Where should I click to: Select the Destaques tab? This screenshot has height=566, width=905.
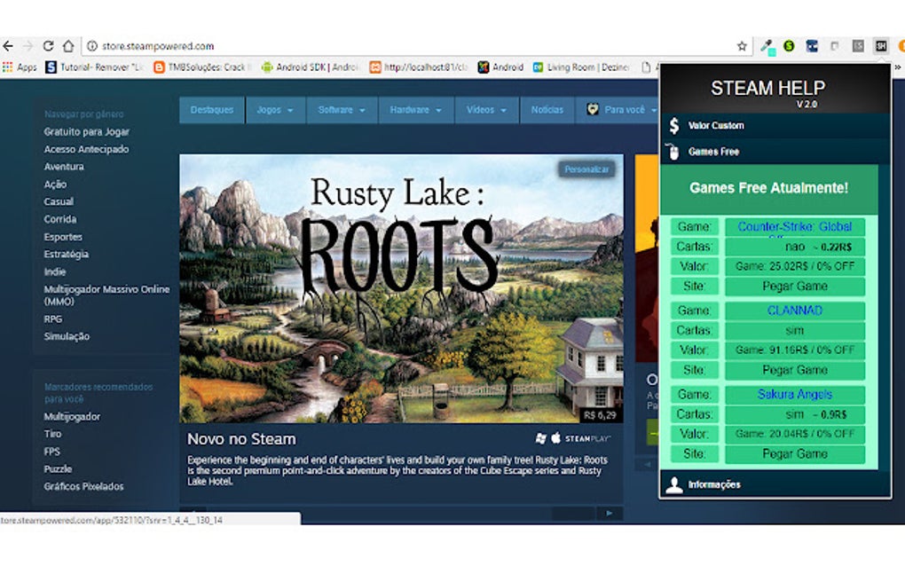(x=212, y=110)
